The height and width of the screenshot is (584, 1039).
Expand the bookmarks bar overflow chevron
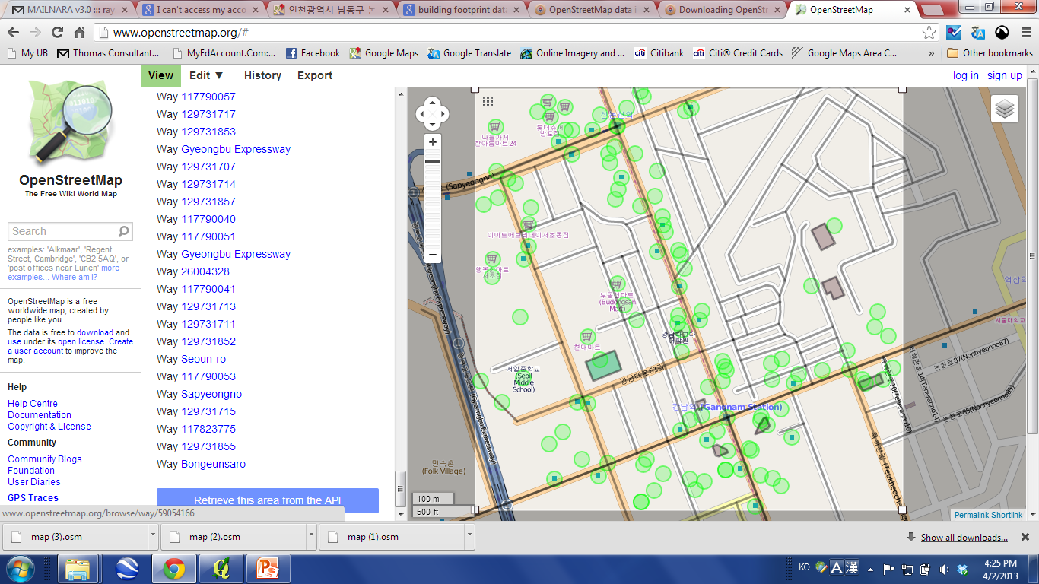tap(932, 53)
